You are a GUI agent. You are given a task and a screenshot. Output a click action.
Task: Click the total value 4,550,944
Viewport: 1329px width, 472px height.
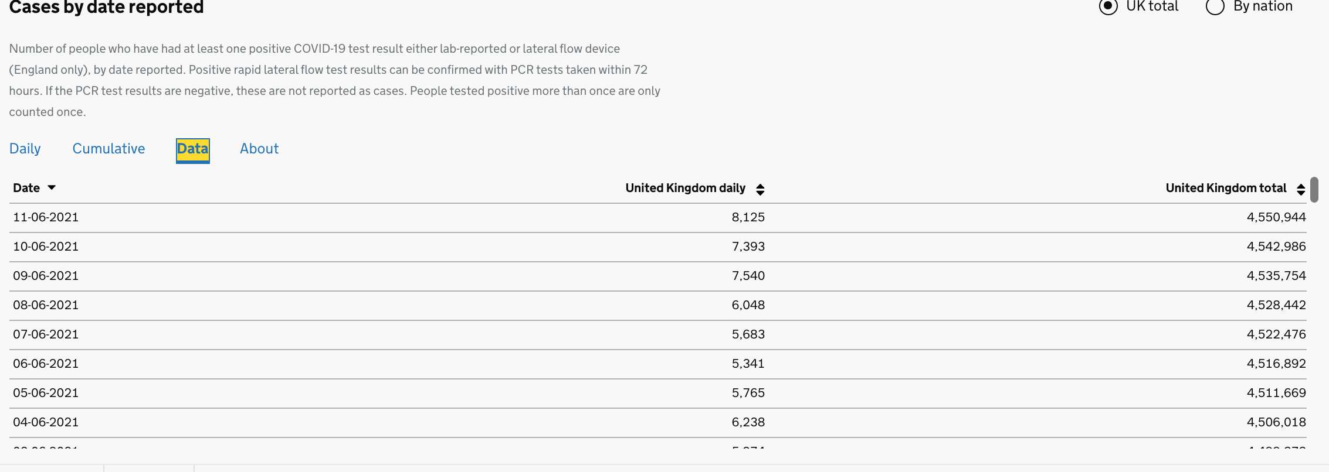[1276, 217]
